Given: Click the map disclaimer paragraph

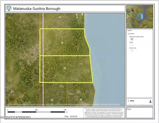Looking at the screenshot, I should (104, 113).
